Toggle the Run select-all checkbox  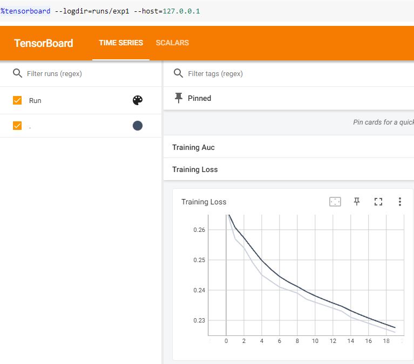[17, 100]
